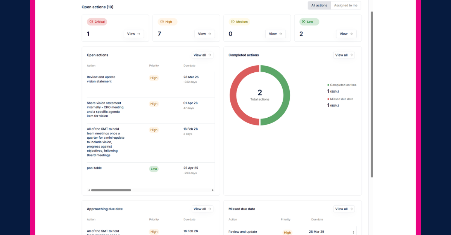The width and height of the screenshot is (451, 235).
Task: Click the horizontal scrollbar in the Open actions table
Action: click(111, 190)
